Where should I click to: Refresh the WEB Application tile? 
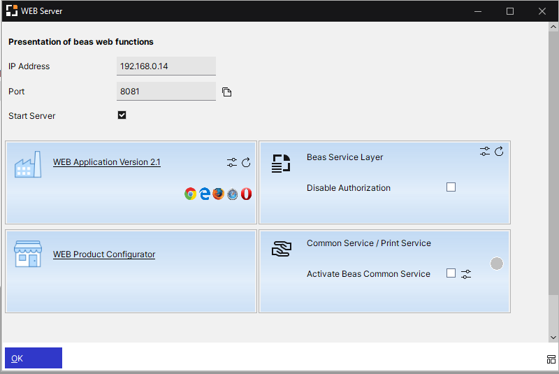pyautogui.click(x=246, y=162)
